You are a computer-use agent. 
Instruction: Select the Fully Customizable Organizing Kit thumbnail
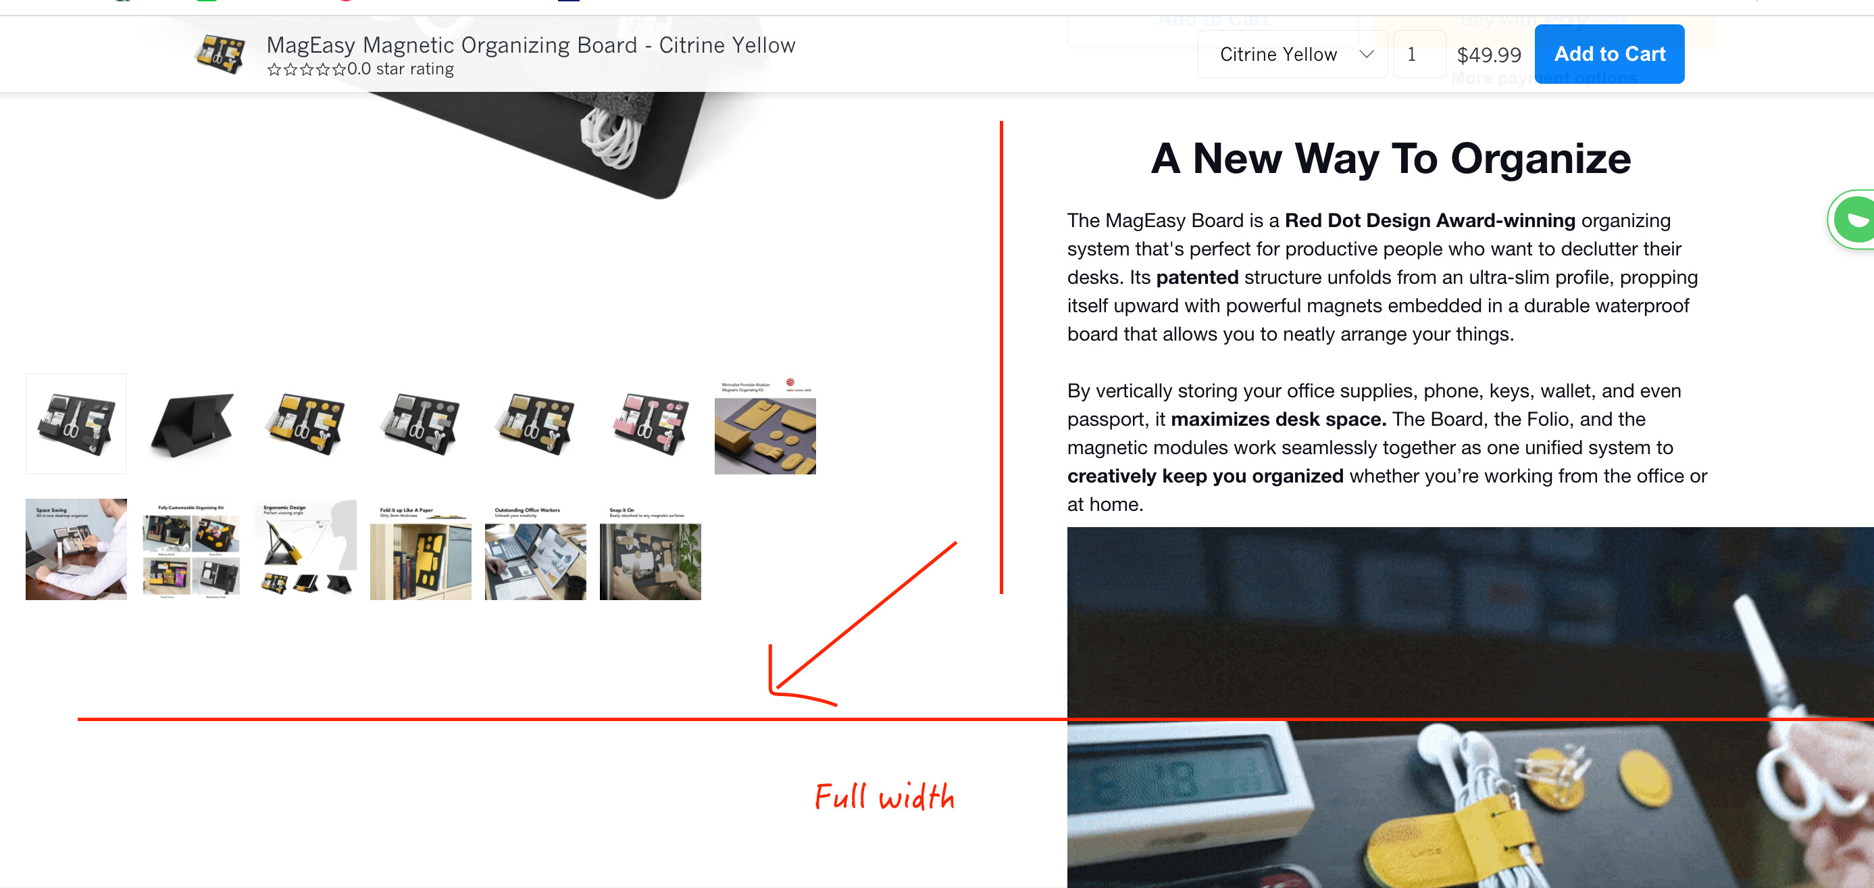191,549
